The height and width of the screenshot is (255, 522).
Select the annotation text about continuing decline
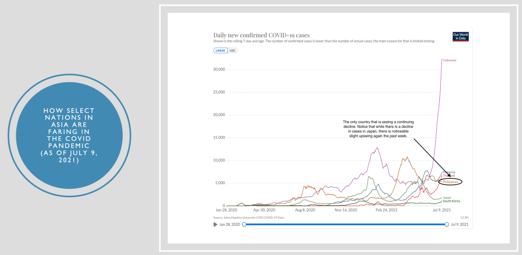378,131
